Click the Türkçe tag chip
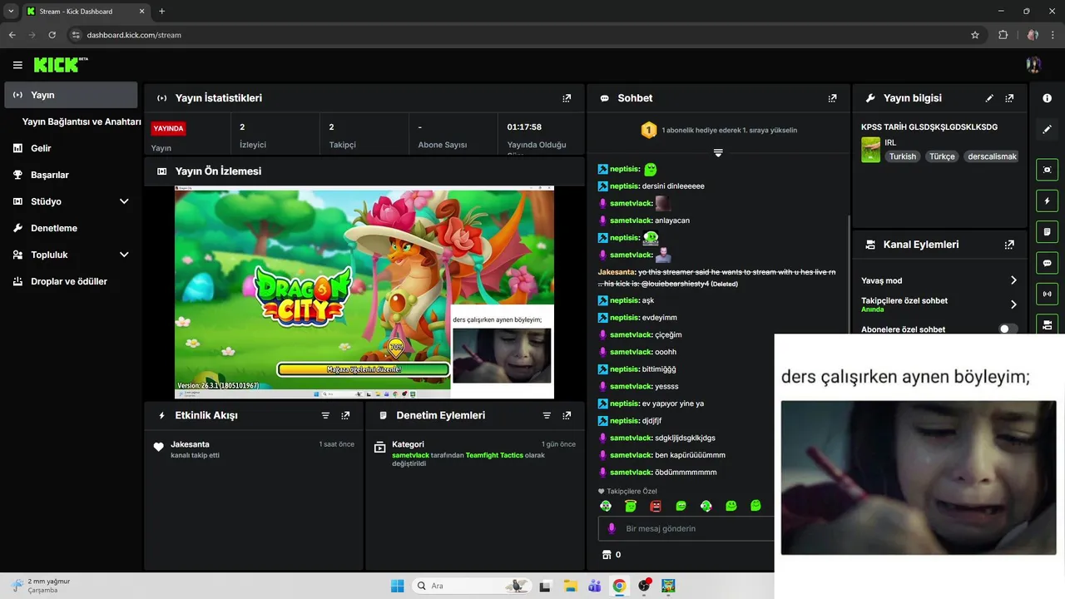This screenshot has width=1065, height=599. click(942, 156)
